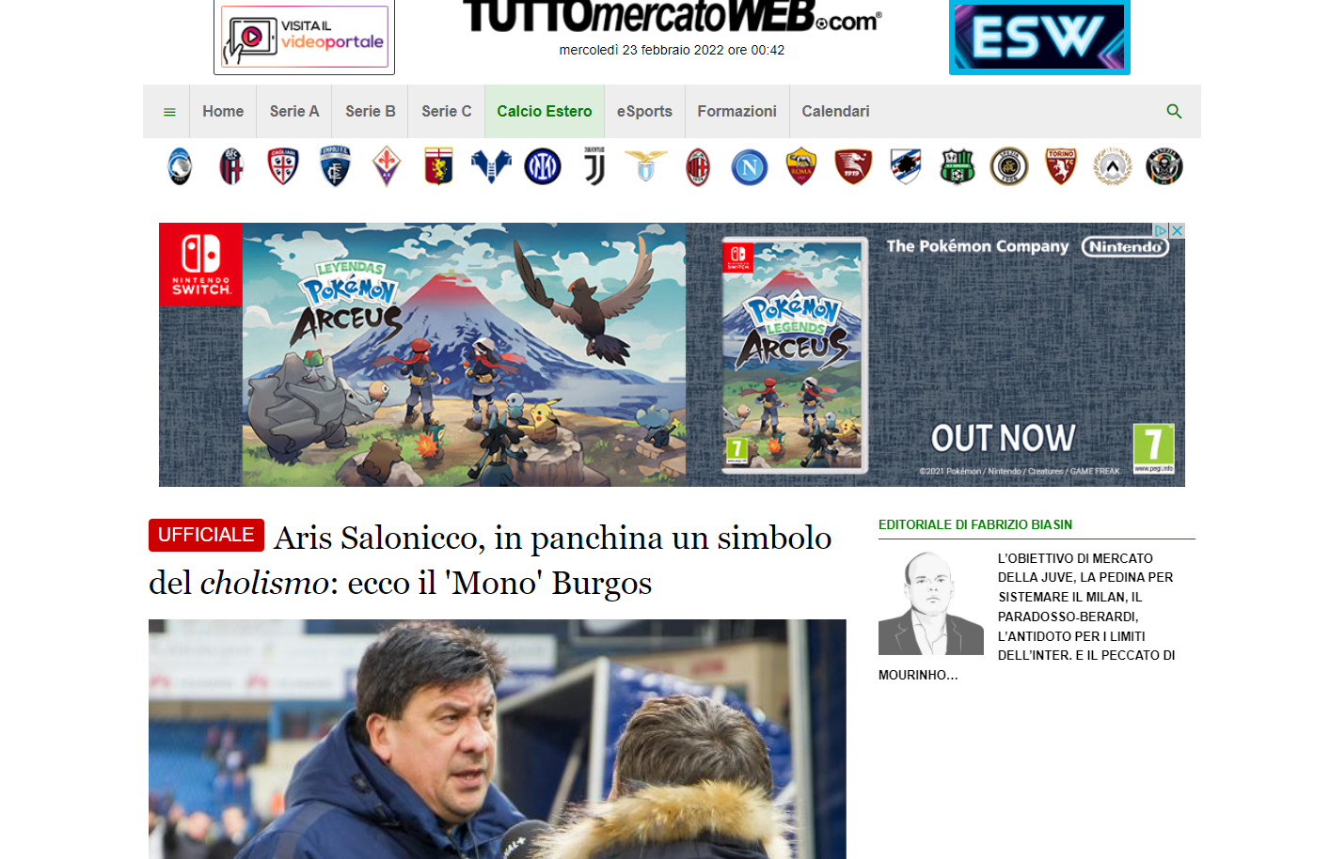Select the Cagliari team crest
The height and width of the screenshot is (859, 1330).
(x=283, y=166)
